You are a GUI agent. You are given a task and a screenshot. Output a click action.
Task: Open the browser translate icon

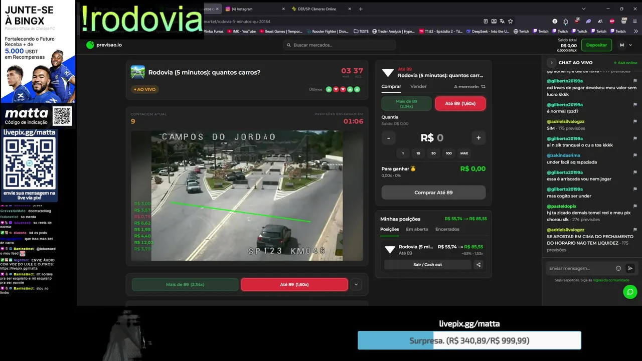click(502, 21)
